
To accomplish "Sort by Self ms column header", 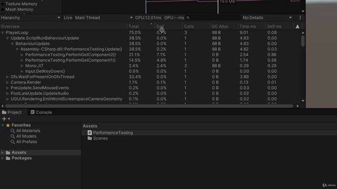I will click(274, 27).
